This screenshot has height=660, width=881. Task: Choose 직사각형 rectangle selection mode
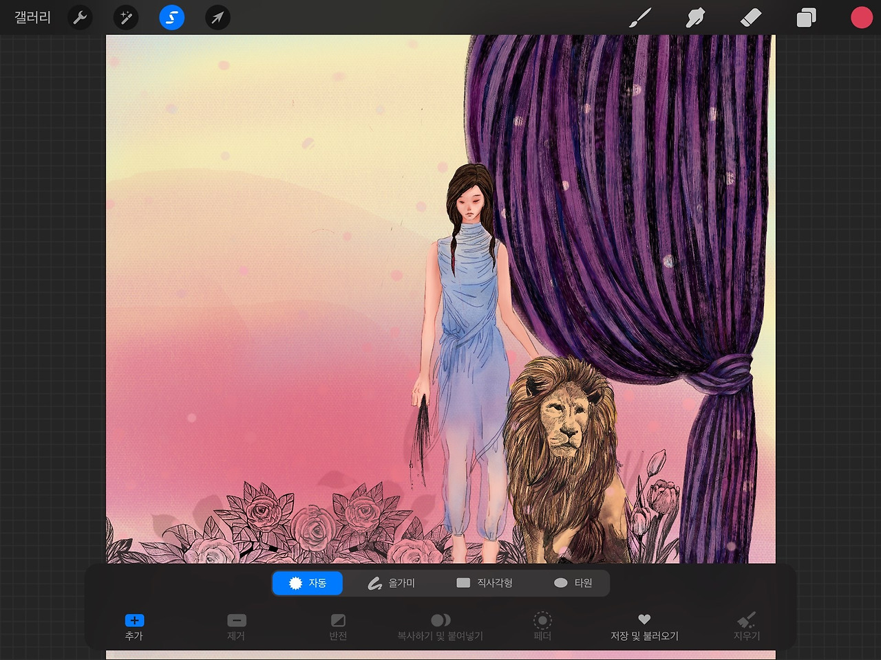485,583
